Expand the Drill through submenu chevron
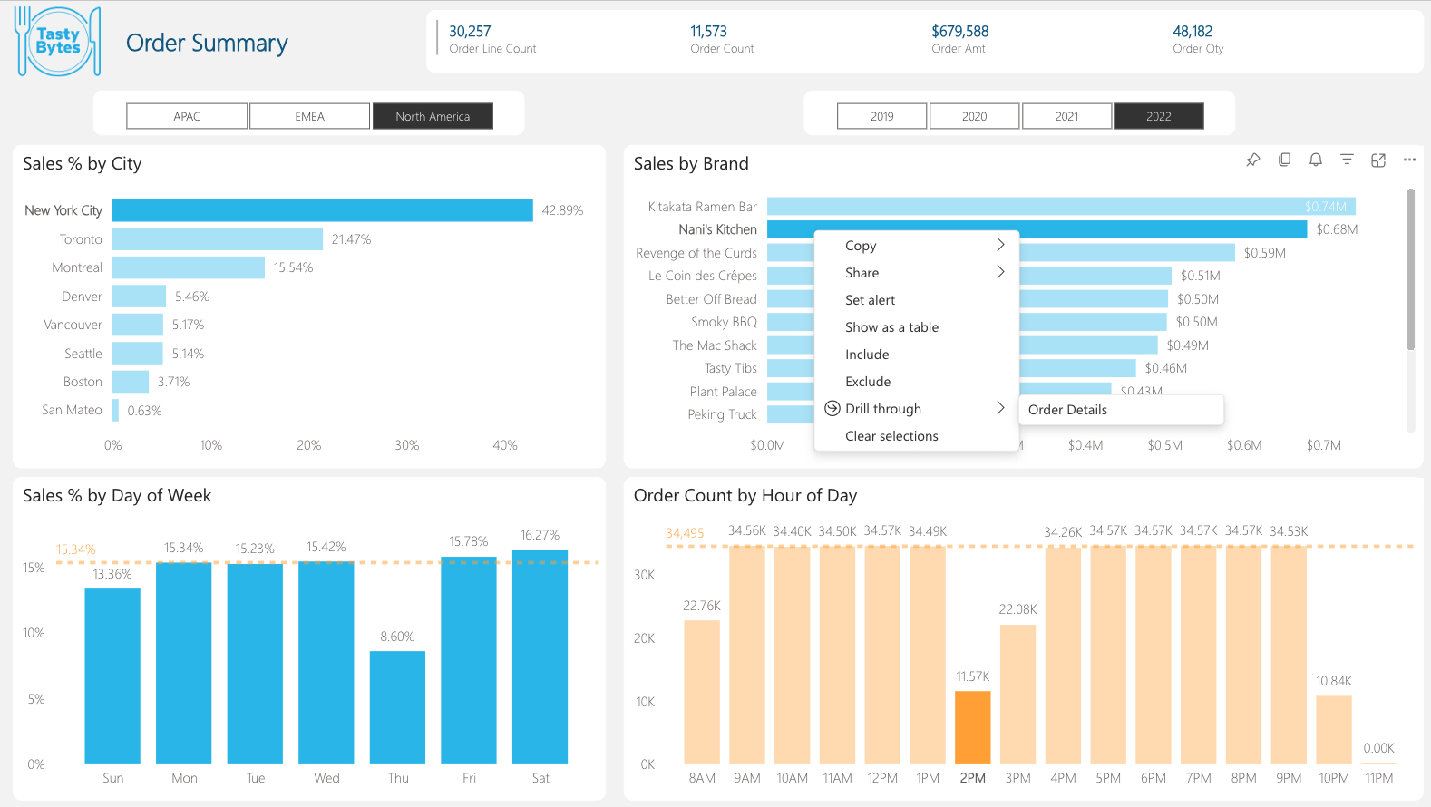The height and width of the screenshot is (807, 1431). pyautogui.click(x=1000, y=408)
